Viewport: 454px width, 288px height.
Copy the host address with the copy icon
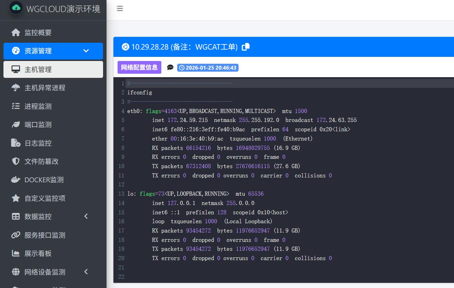tap(245, 47)
